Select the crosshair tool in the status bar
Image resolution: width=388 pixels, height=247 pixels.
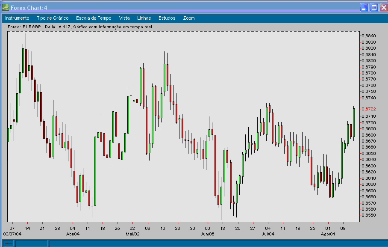tap(9, 244)
